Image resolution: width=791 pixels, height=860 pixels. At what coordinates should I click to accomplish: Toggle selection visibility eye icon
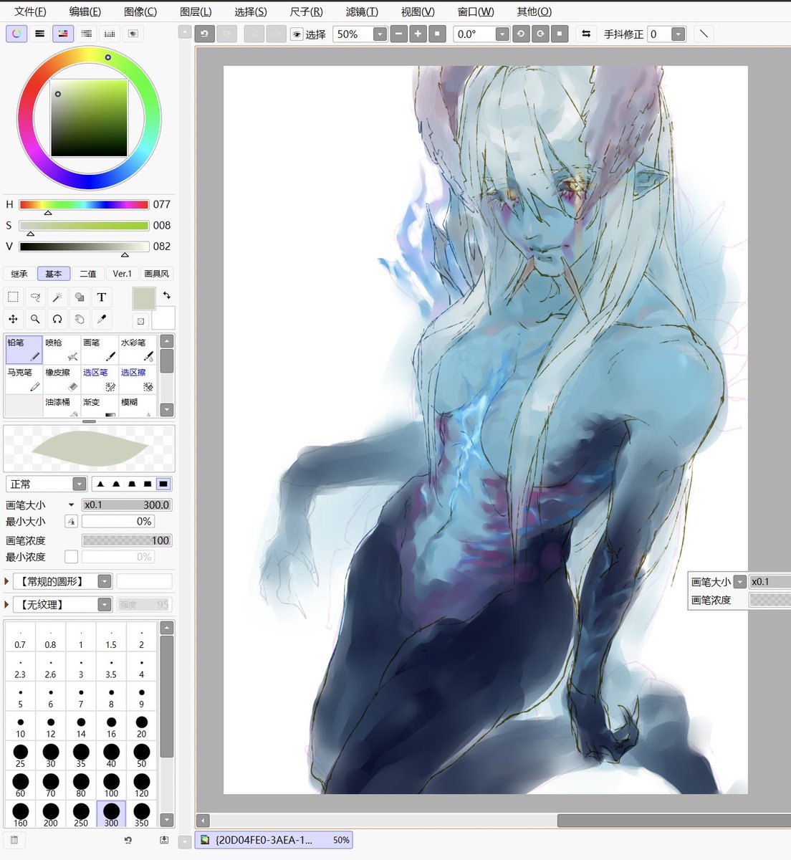tap(297, 34)
